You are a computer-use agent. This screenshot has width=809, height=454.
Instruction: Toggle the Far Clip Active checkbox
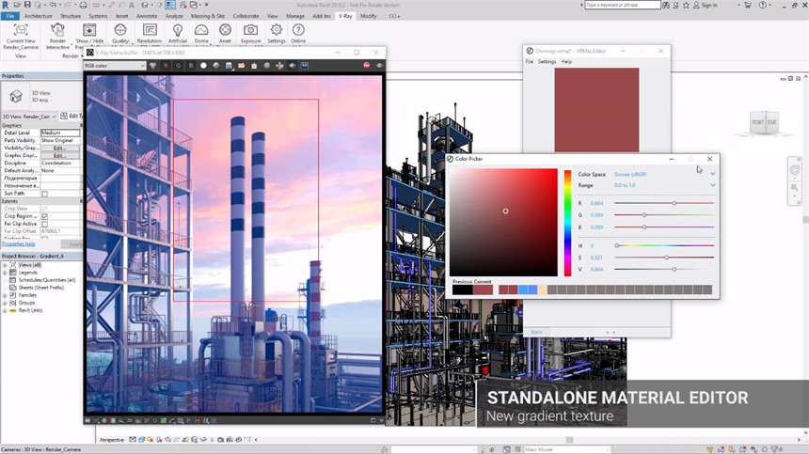(x=44, y=224)
